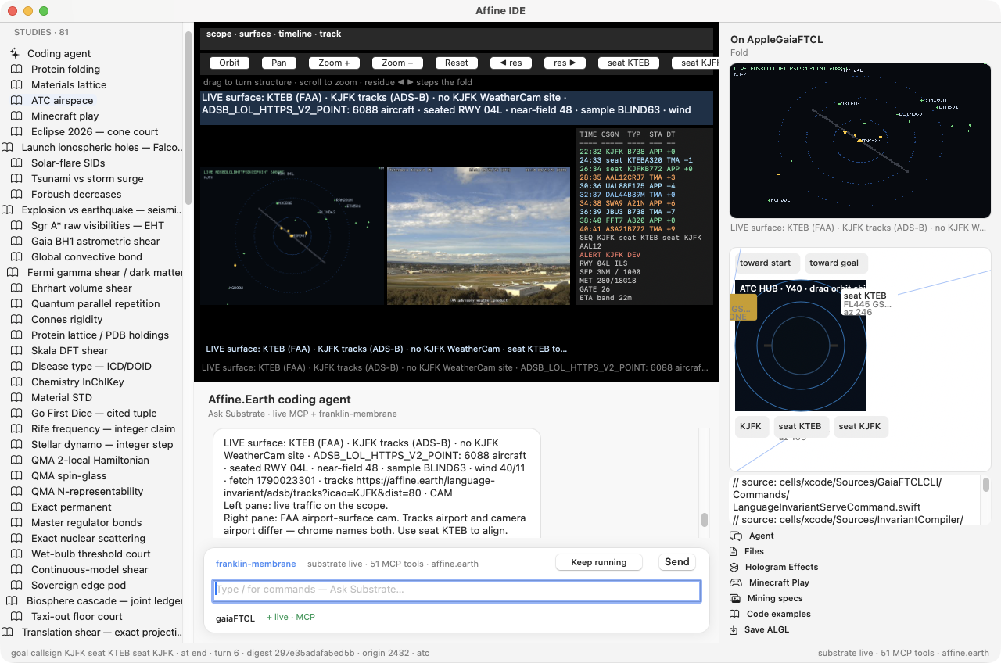Click the scrollbar beside the source code snippet
The width and height of the screenshot is (1001, 663).
[x=986, y=486]
